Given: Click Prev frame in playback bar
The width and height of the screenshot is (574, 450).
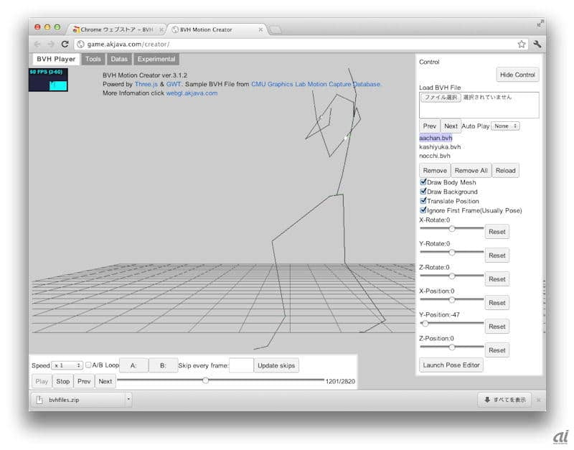Looking at the screenshot, I should [84, 382].
